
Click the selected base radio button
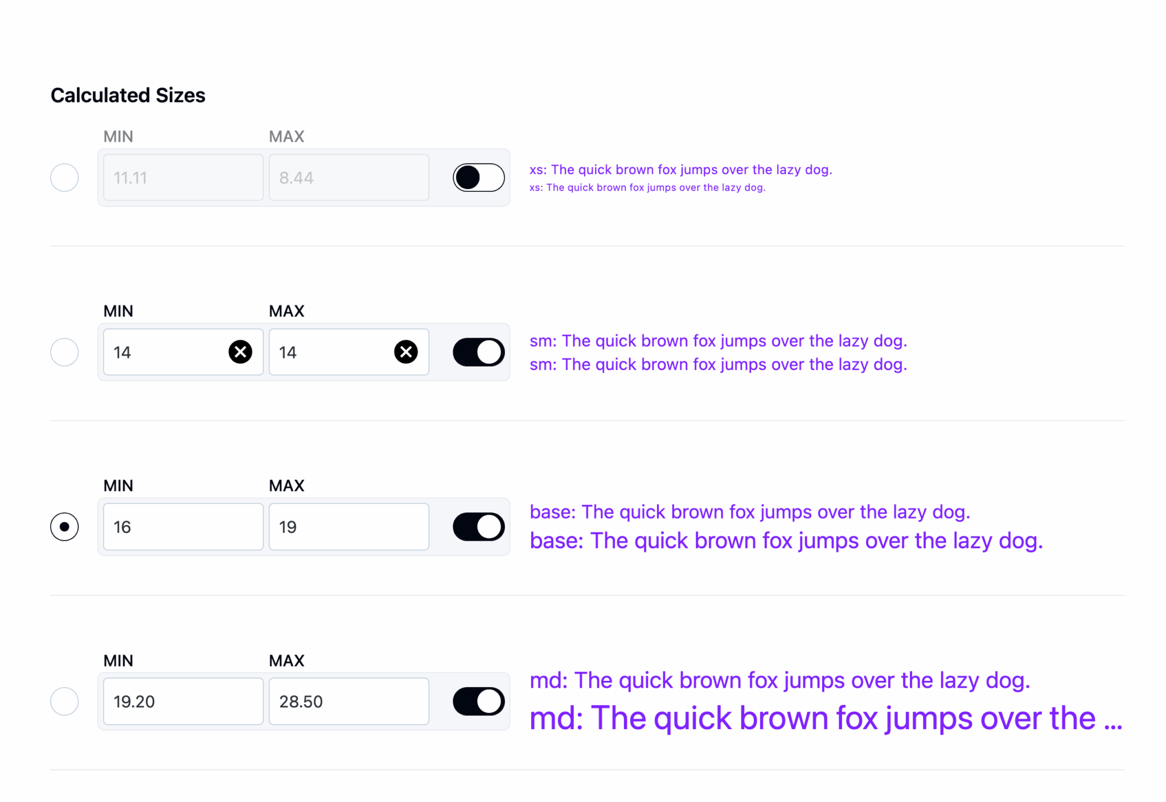click(64, 527)
